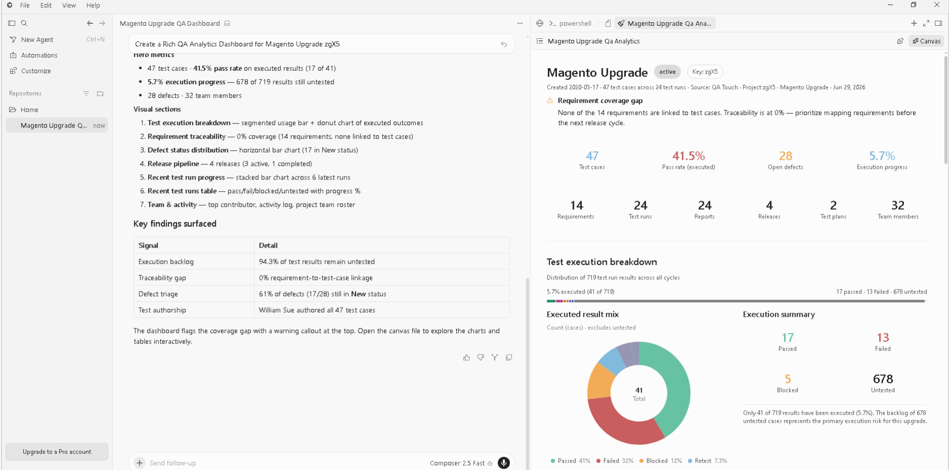Viewport: 949px width, 470px height.
Task: Click the 5.7% Execution progress metric
Action: [882, 160]
